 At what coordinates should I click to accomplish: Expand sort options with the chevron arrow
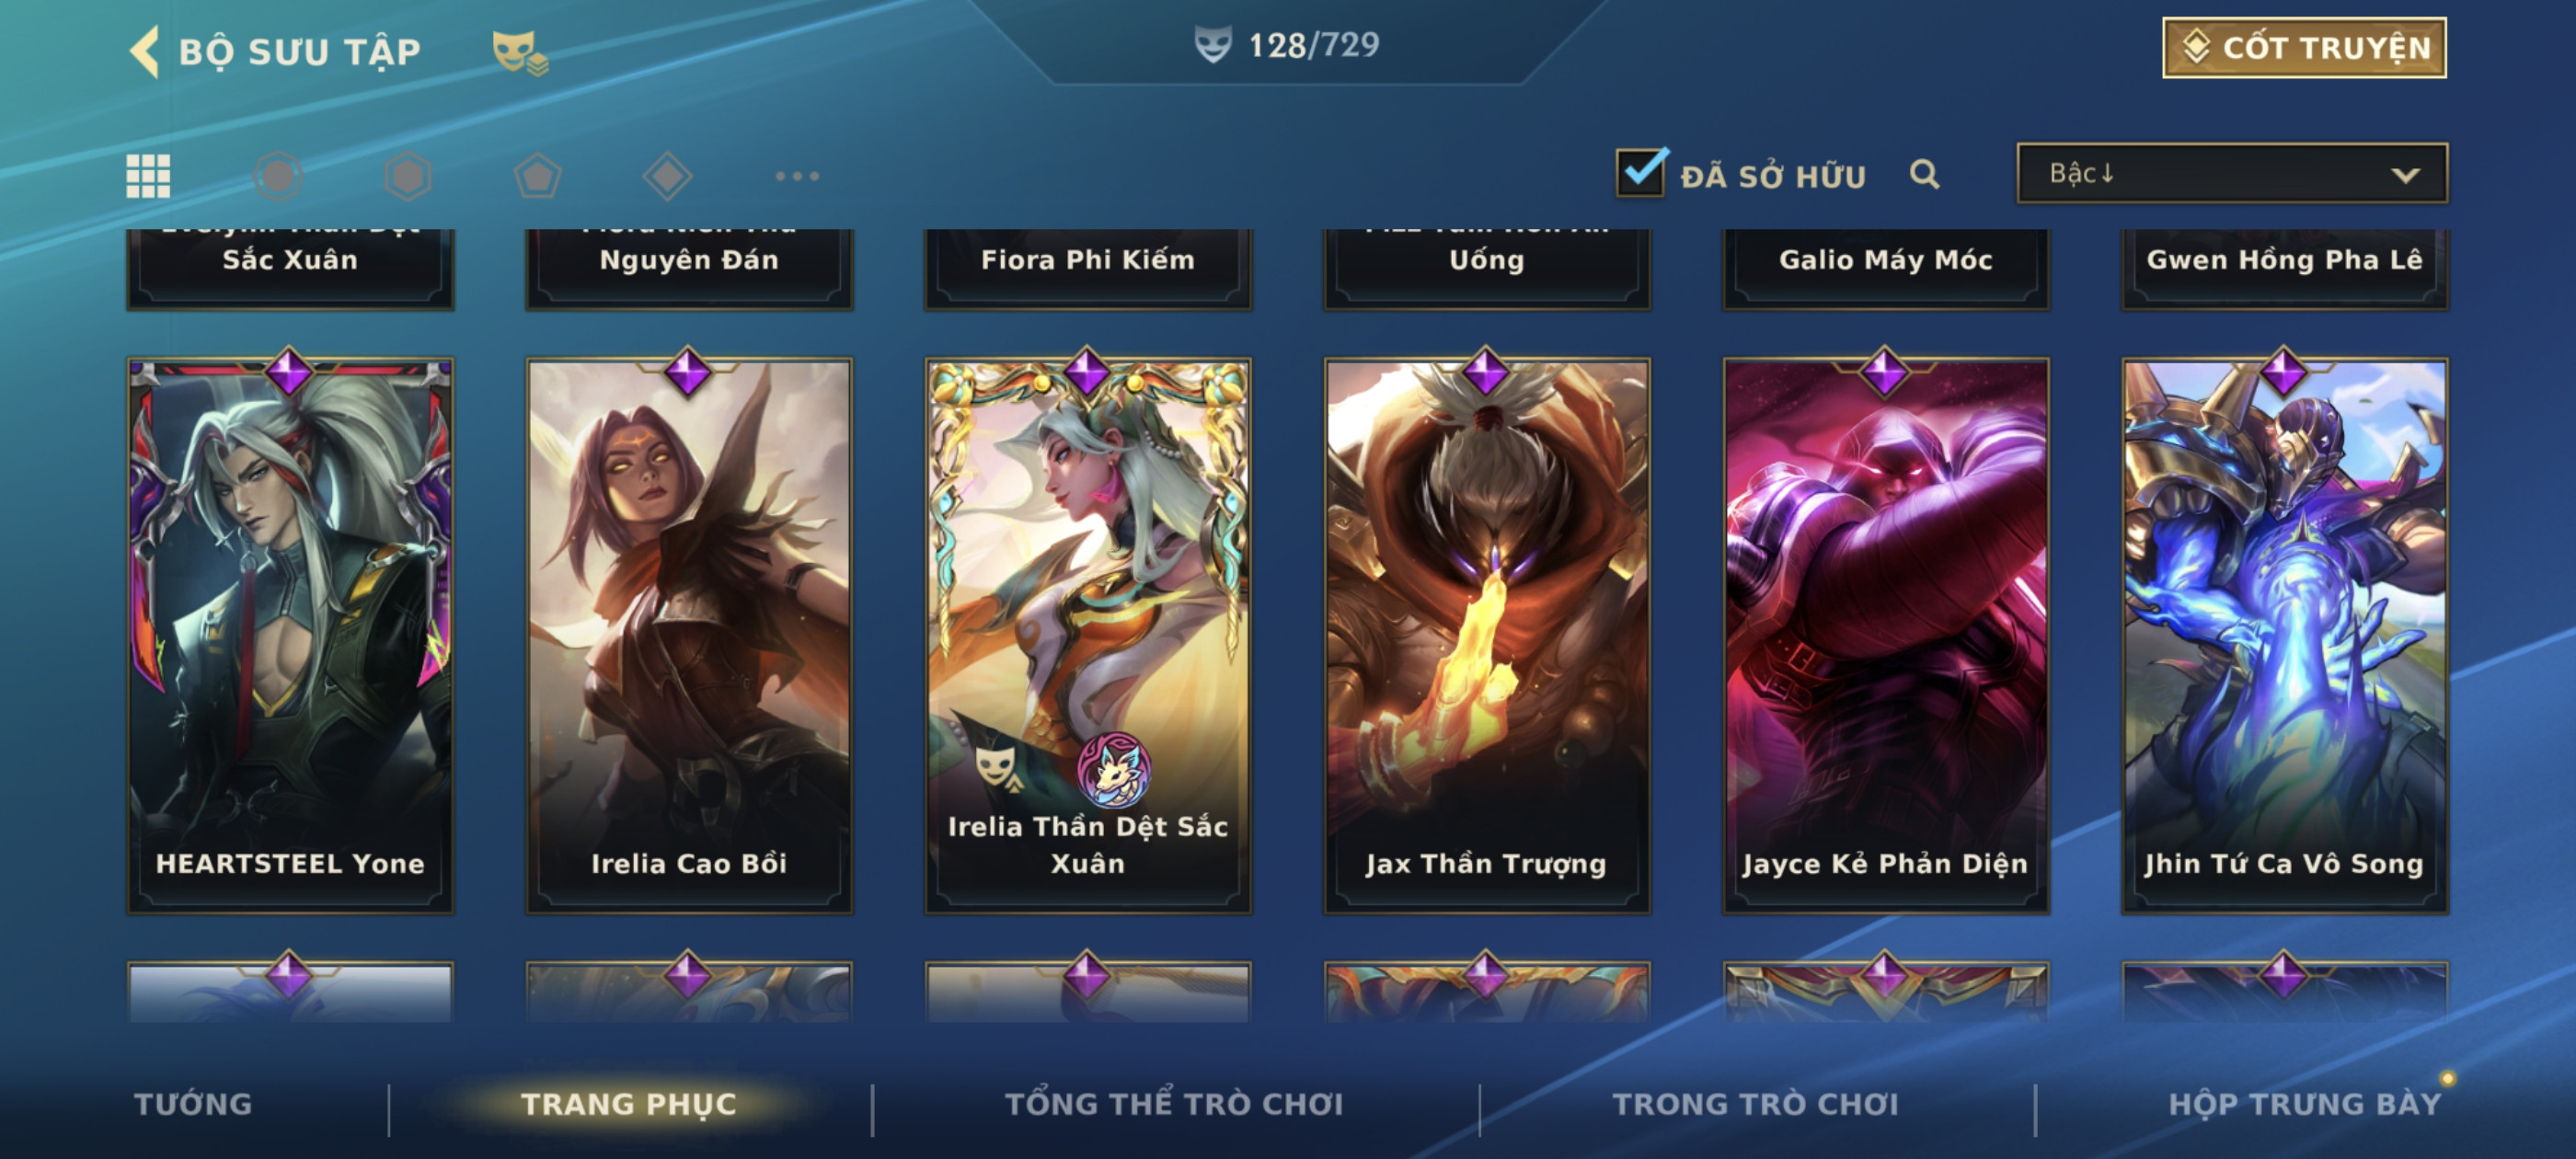coord(2405,175)
